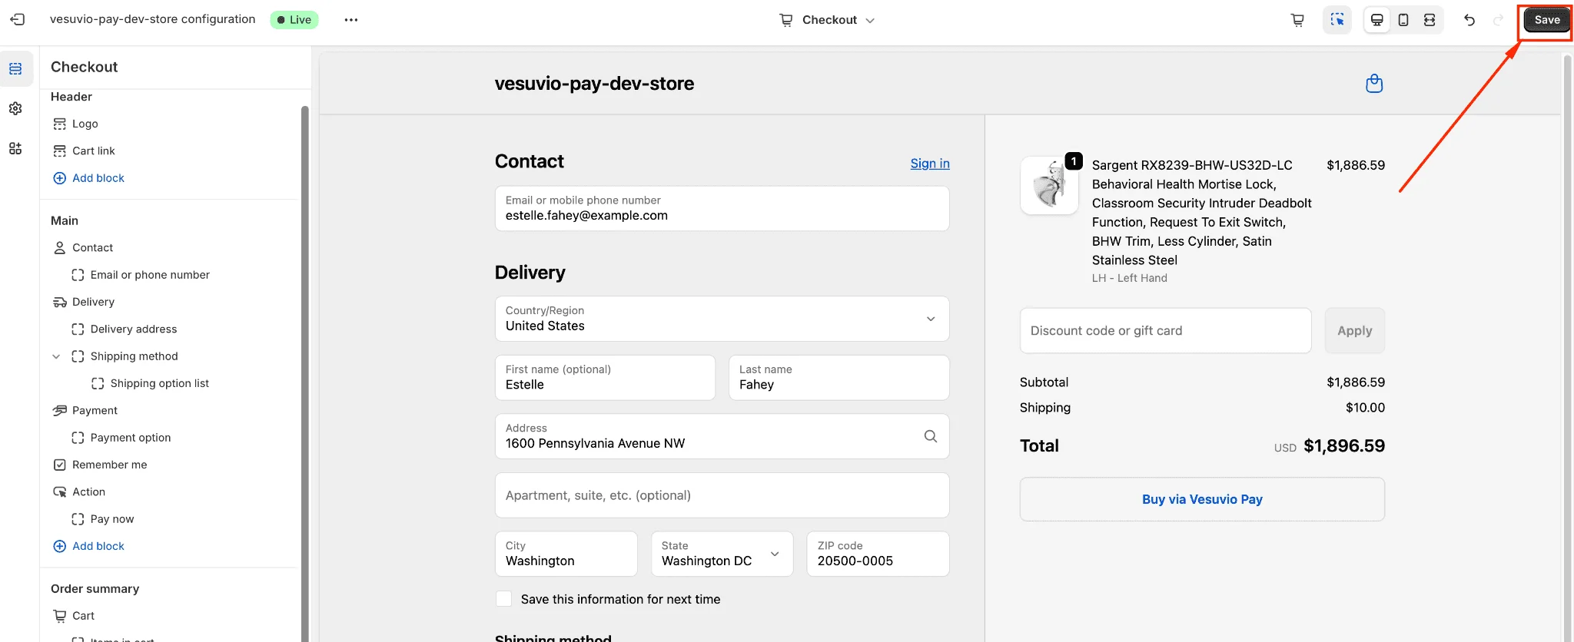Switch to mobile preview mode
The image size is (1574, 642).
pos(1403,20)
